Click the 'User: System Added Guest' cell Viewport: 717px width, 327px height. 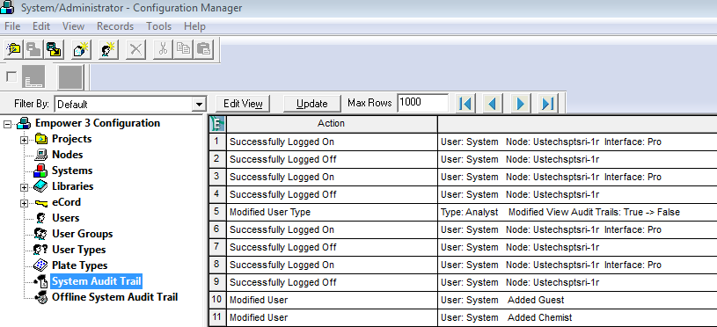click(577, 300)
